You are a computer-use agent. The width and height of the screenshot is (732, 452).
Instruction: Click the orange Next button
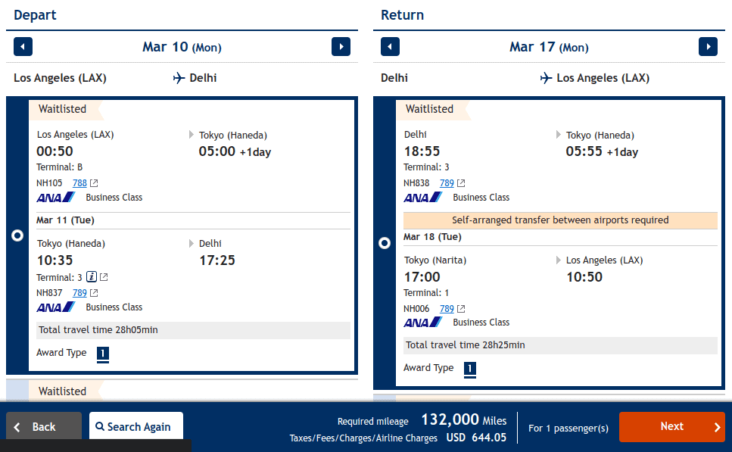671,427
